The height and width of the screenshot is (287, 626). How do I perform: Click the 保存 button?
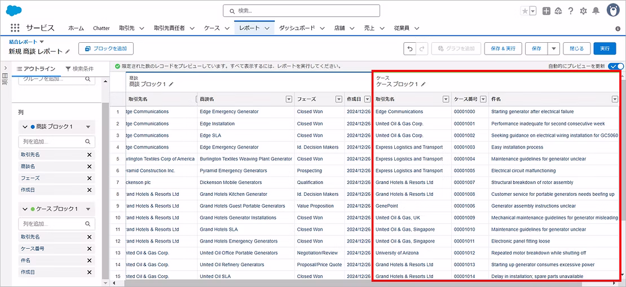pyautogui.click(x=536, y=48)
